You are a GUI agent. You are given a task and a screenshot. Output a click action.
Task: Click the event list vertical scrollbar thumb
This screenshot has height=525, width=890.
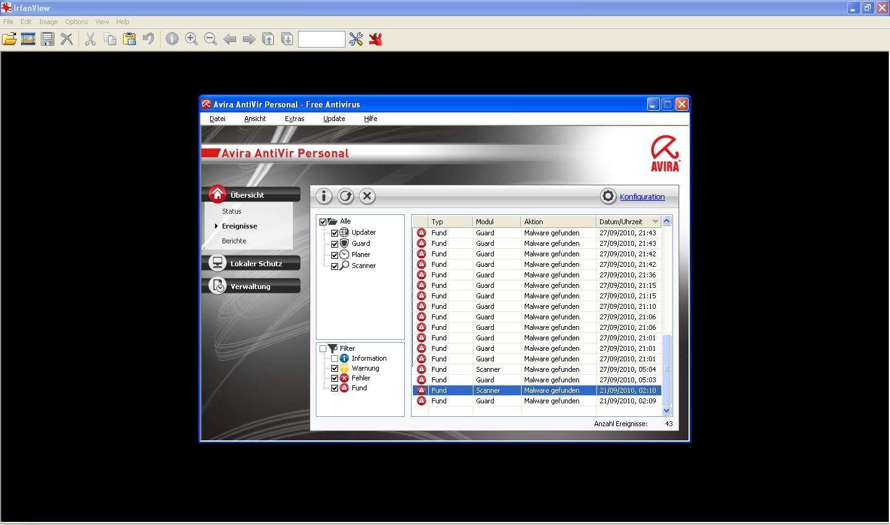(666, 369)
